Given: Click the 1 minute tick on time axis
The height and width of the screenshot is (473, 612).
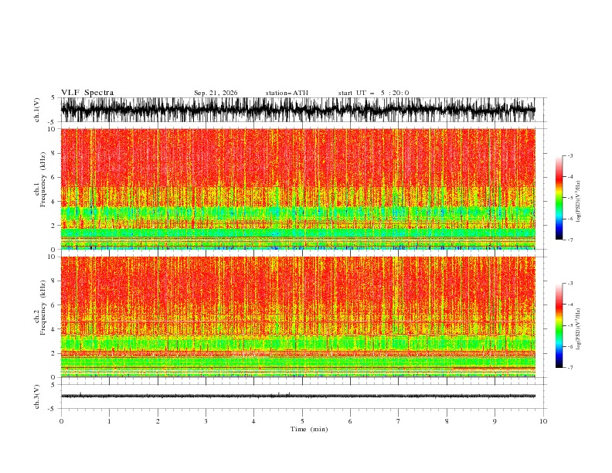Looking at the screenshot, I should point(109,421).
